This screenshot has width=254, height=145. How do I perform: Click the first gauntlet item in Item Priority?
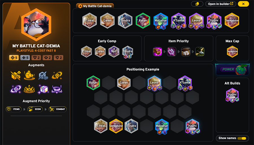[x=157, y=52]
